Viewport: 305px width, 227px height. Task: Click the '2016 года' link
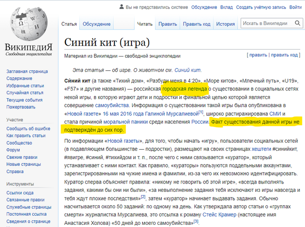click(132, 113)
